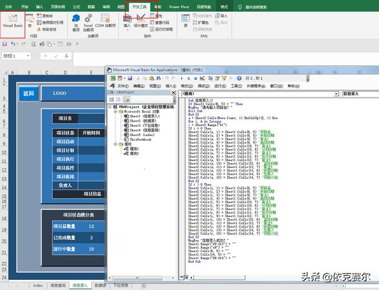Click XML Import (导入)
379x290 pixels.
click(221, 16)
